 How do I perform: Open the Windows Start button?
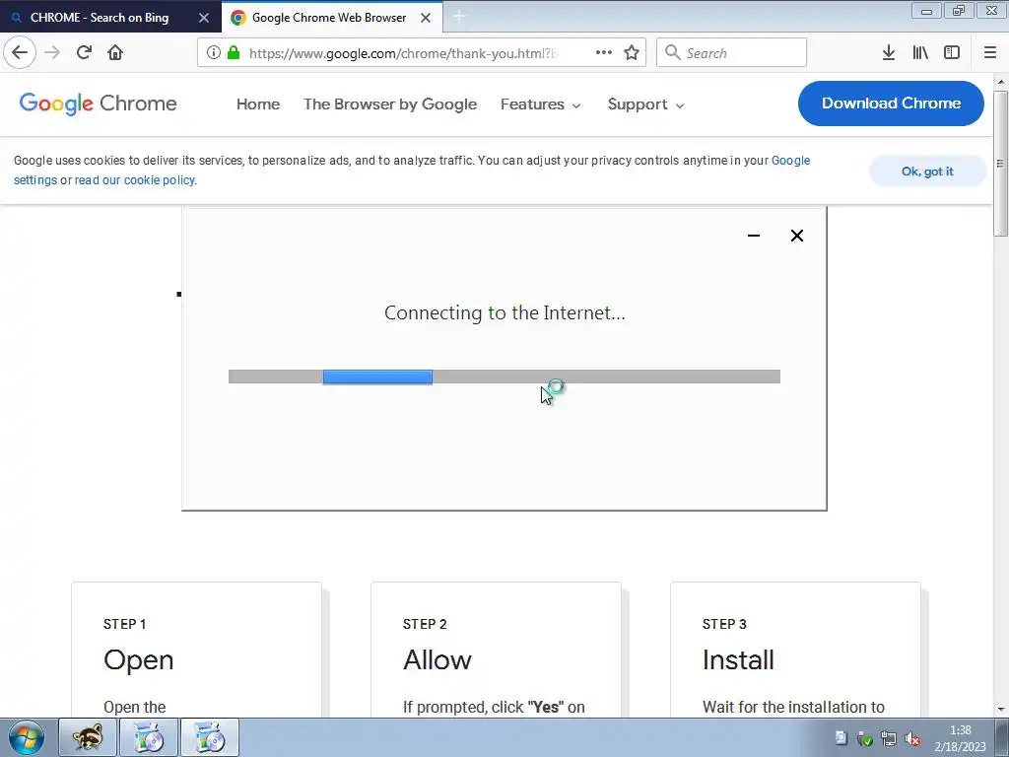point(27,737)
